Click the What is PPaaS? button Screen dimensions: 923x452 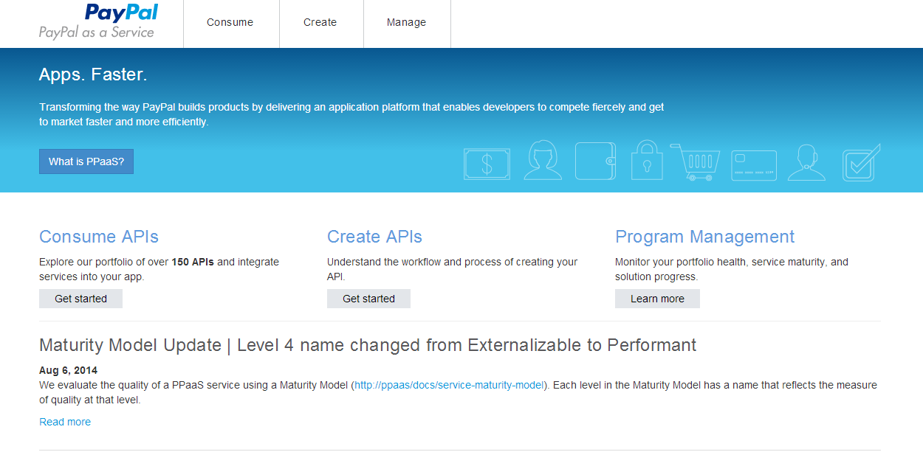click(x=86, y=161)
